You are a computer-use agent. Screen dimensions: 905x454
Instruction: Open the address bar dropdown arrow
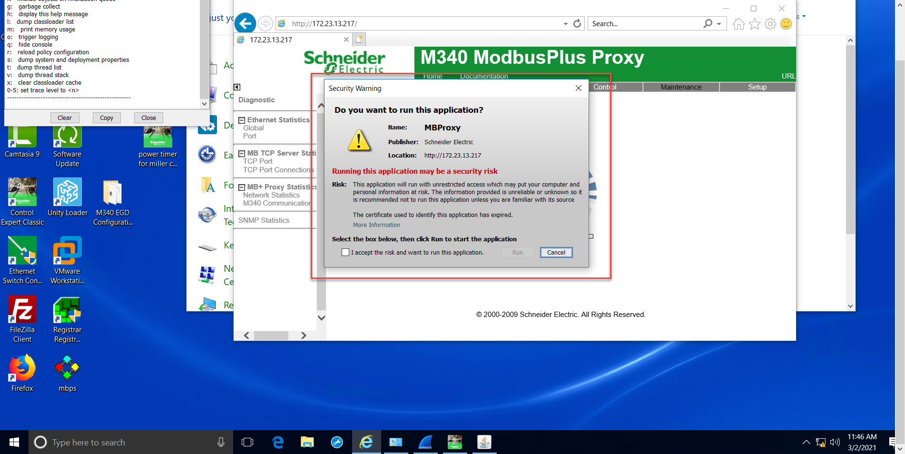[x=565, y=24]
